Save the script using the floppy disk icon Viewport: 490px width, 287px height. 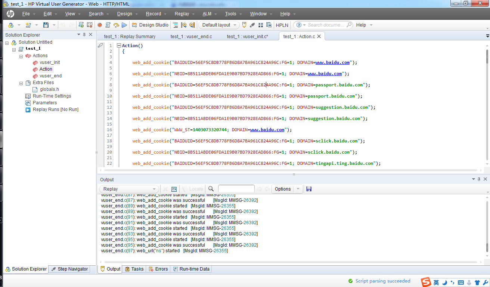[46, 25]
